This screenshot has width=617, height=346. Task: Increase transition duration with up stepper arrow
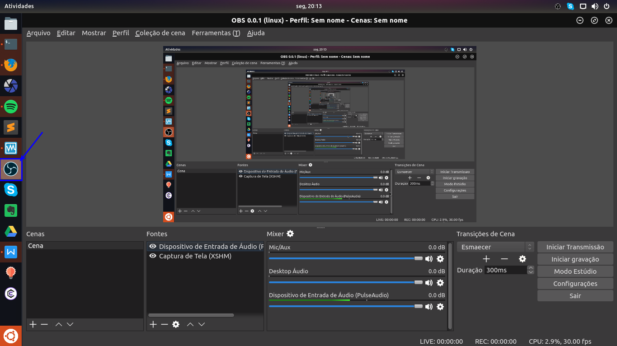(x=531, y=268)
